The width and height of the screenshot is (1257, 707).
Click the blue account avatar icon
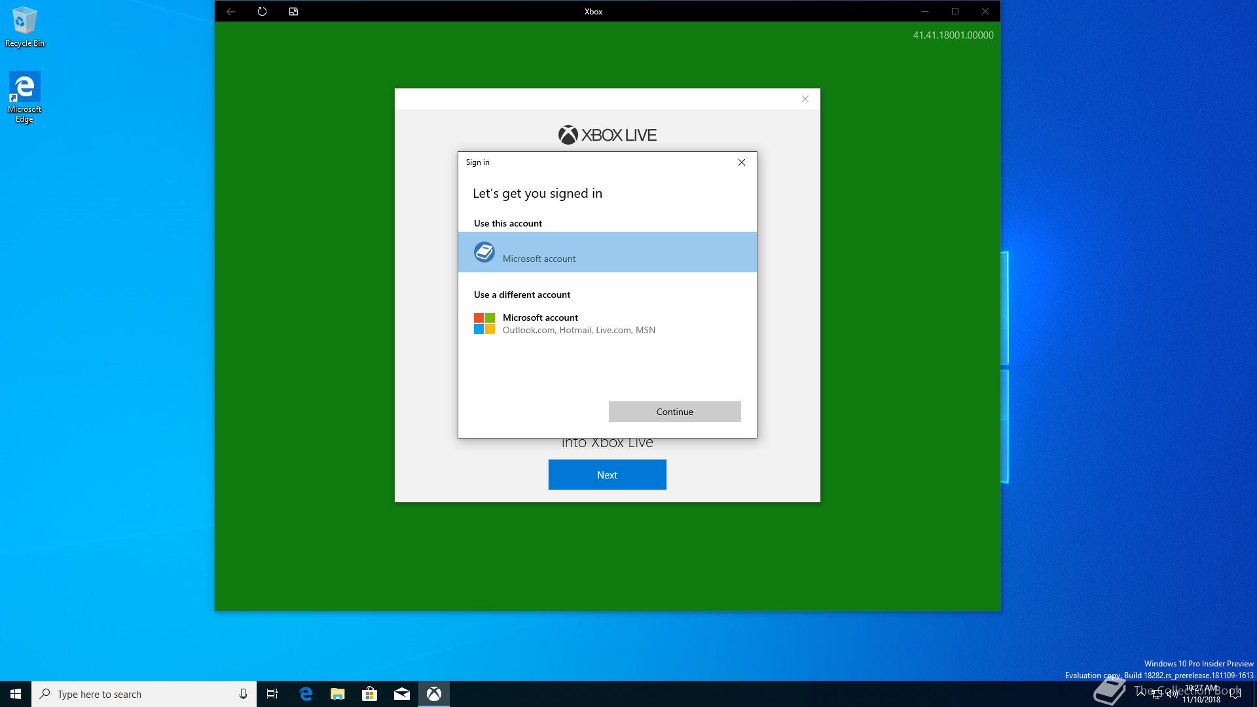pyautogui.click(x=484, y=252)
